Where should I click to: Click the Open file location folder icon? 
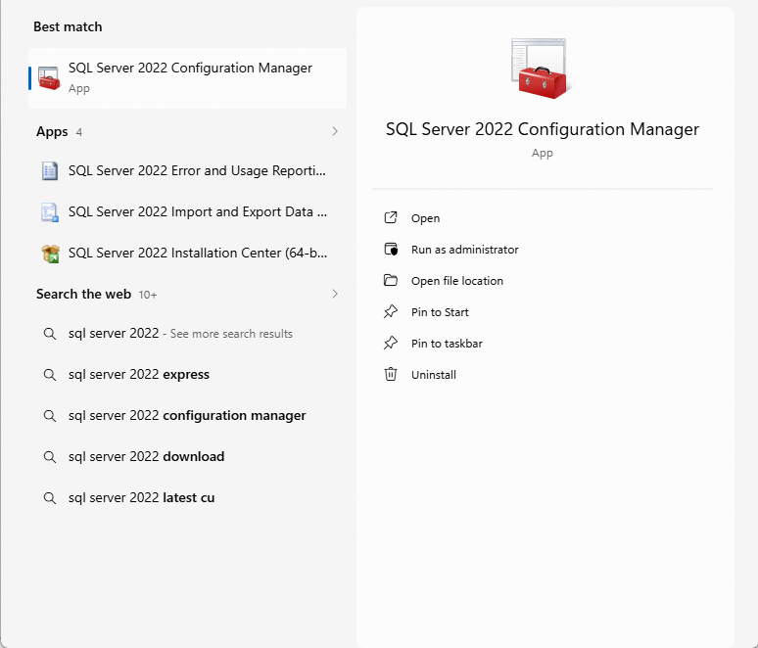[x=391, y=281]
